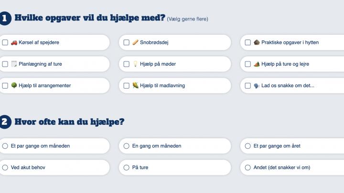The height and width of the screenshot is (193, 344).
Task: Click the Hjælp til madlavning label text
Action: (x=162, y=86)
